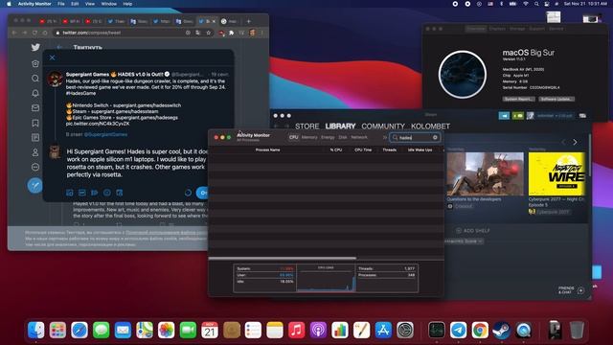Viewport: 613px width, 345px height.
Task: Open Reminders app in the dock
Action: tap(253, 330)
